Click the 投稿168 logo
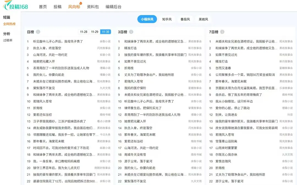This screenshot has width=297, height=185. click(x=16, y=6)
